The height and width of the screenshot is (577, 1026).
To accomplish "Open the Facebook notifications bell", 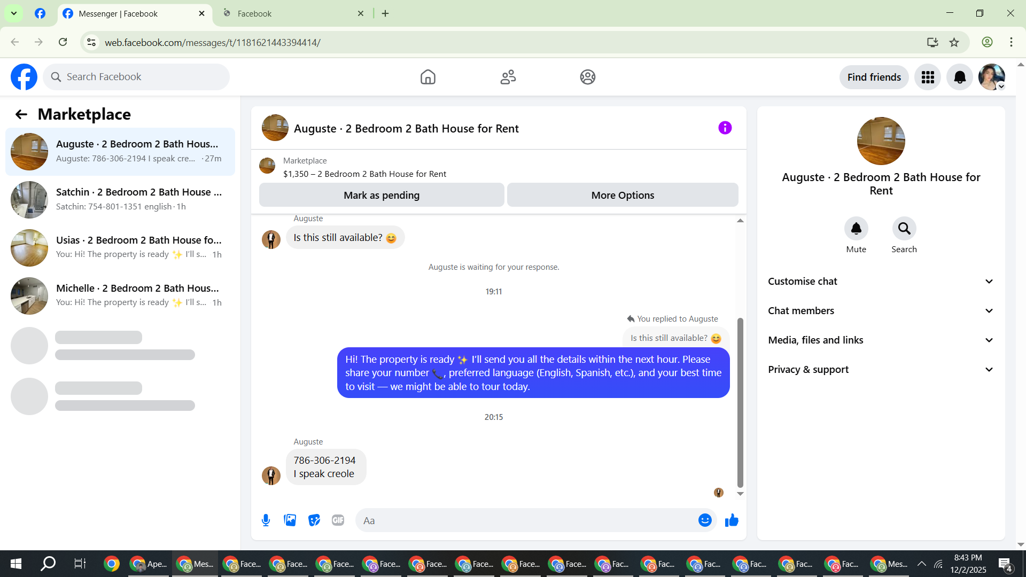I will [960, 77].
